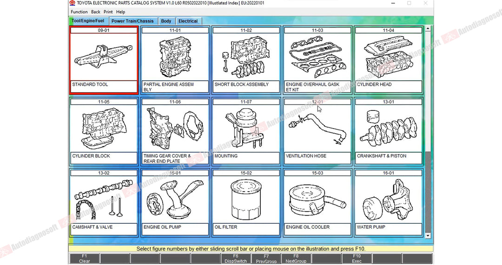Click the Toyota logo in title bar
Viewport: 502px width, 265px height.
tap(73, 3)
